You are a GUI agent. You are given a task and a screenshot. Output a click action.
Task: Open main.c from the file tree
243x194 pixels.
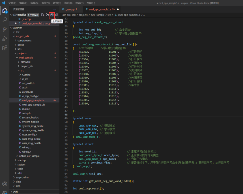point(35,109)
